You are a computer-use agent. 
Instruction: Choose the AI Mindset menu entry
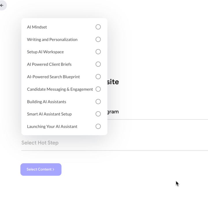(64, 27)
